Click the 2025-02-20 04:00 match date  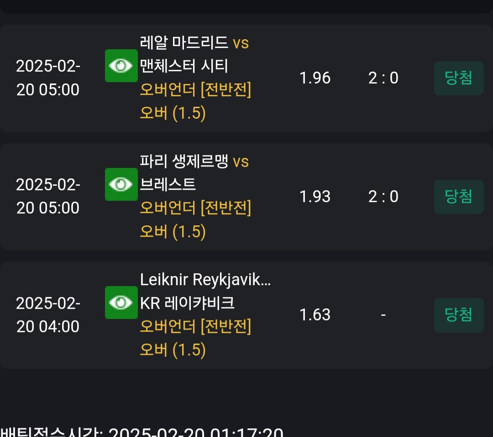pos(48,315)
